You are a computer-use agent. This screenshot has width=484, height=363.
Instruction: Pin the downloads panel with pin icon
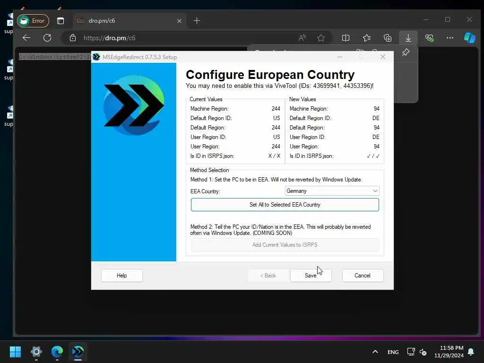(x=406, y=52)
